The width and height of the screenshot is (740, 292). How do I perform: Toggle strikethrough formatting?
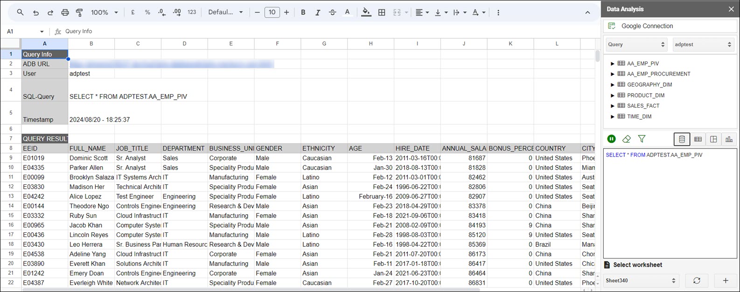point(332,13)
